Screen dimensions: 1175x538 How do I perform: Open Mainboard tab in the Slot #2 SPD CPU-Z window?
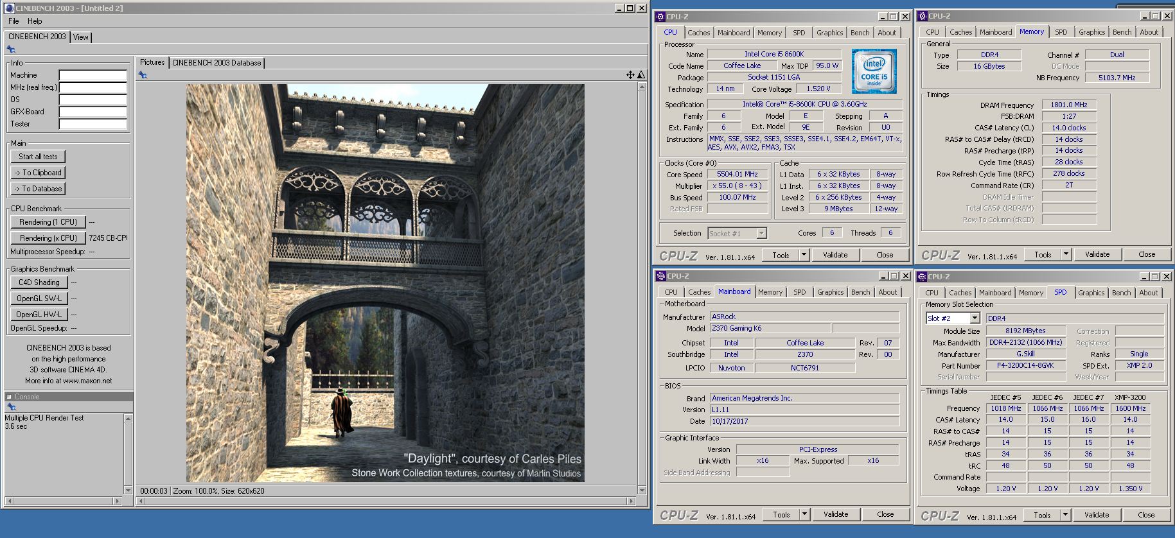pyautogui.click(x=995, y=293)
